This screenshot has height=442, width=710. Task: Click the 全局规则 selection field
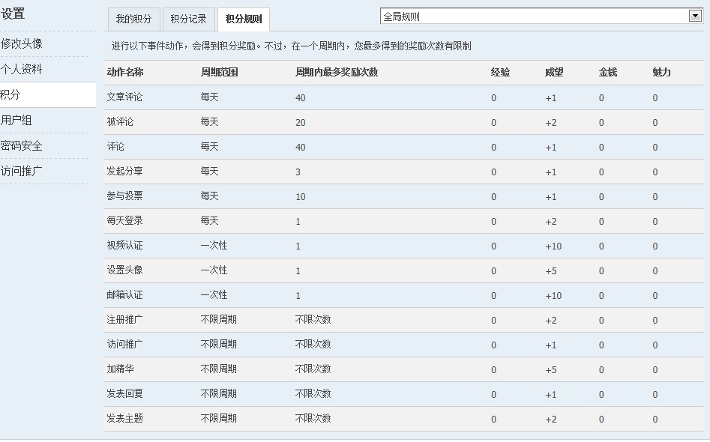[x=541, y=16]
